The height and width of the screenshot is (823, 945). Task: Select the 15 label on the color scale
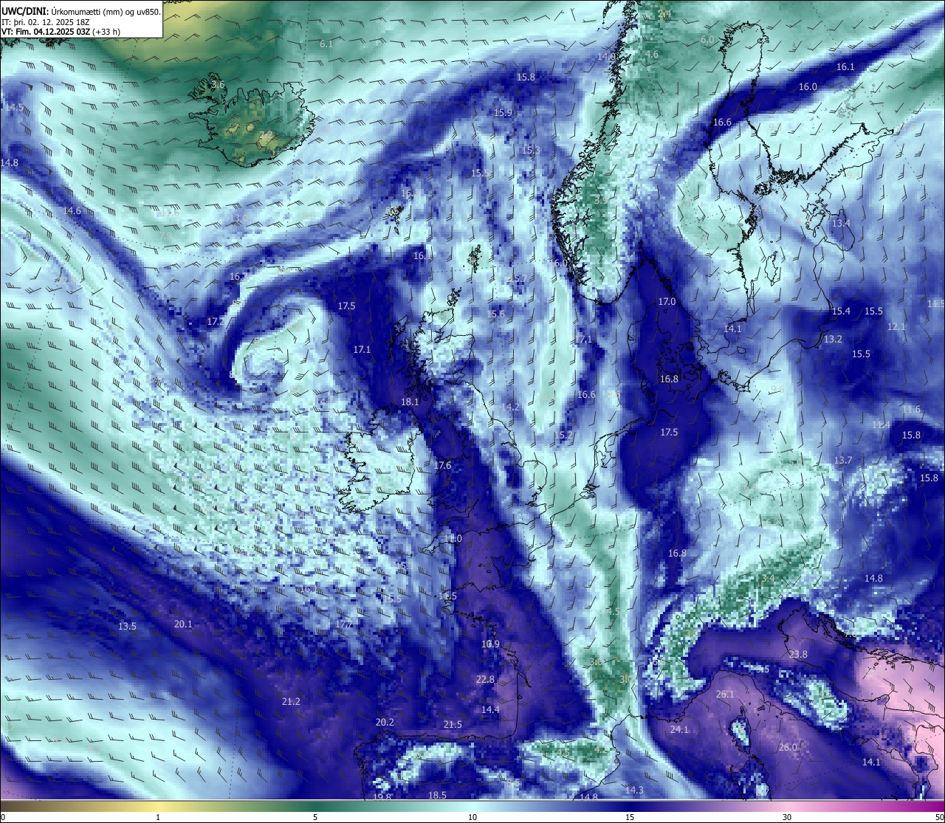(630, 817)
